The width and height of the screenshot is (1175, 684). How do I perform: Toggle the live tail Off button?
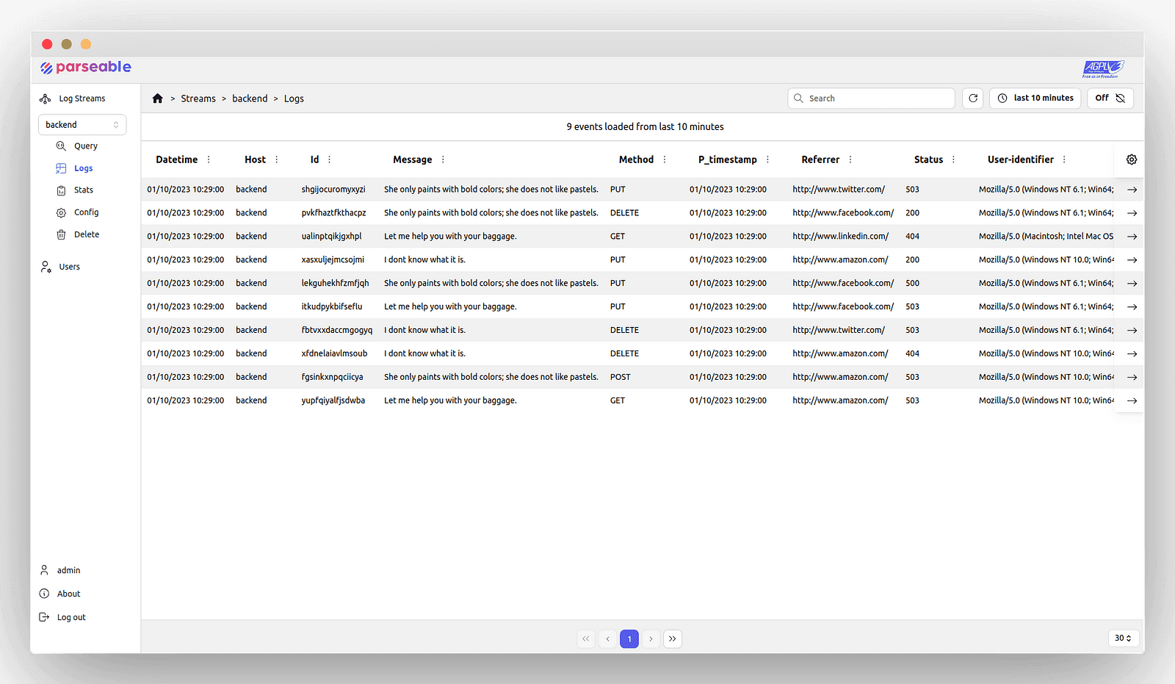pos(1110,98)
